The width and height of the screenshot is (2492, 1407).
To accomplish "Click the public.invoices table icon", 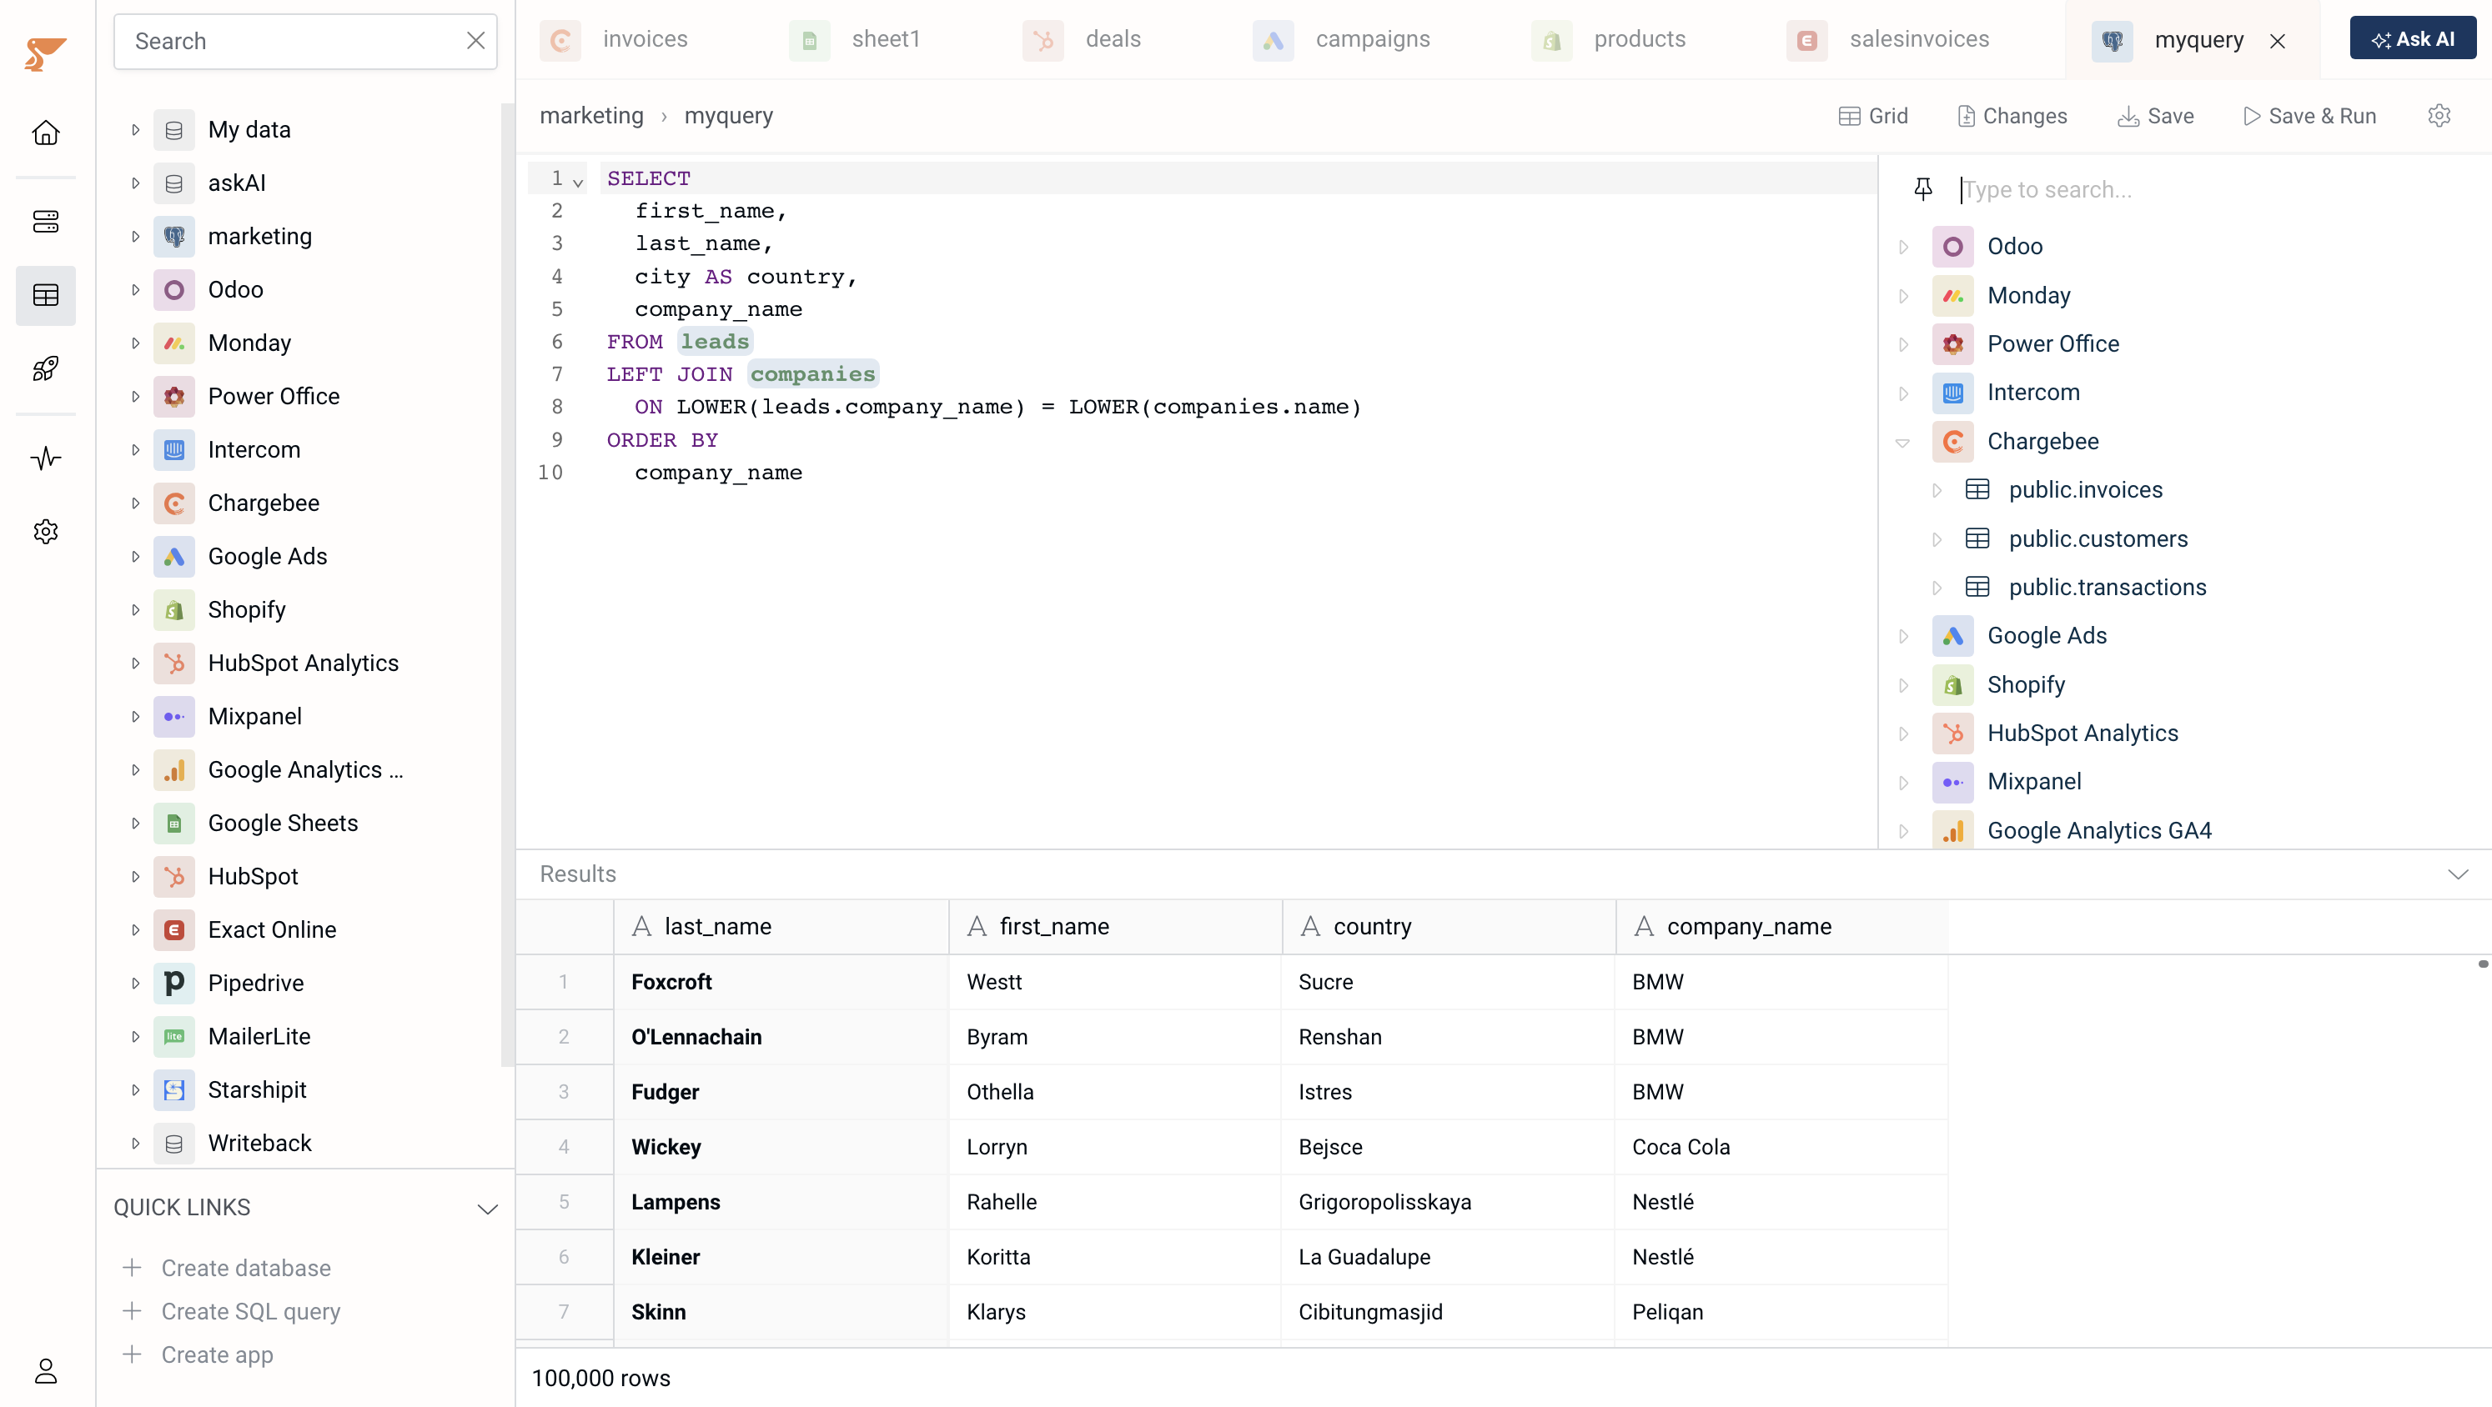I will point(1977,490).
